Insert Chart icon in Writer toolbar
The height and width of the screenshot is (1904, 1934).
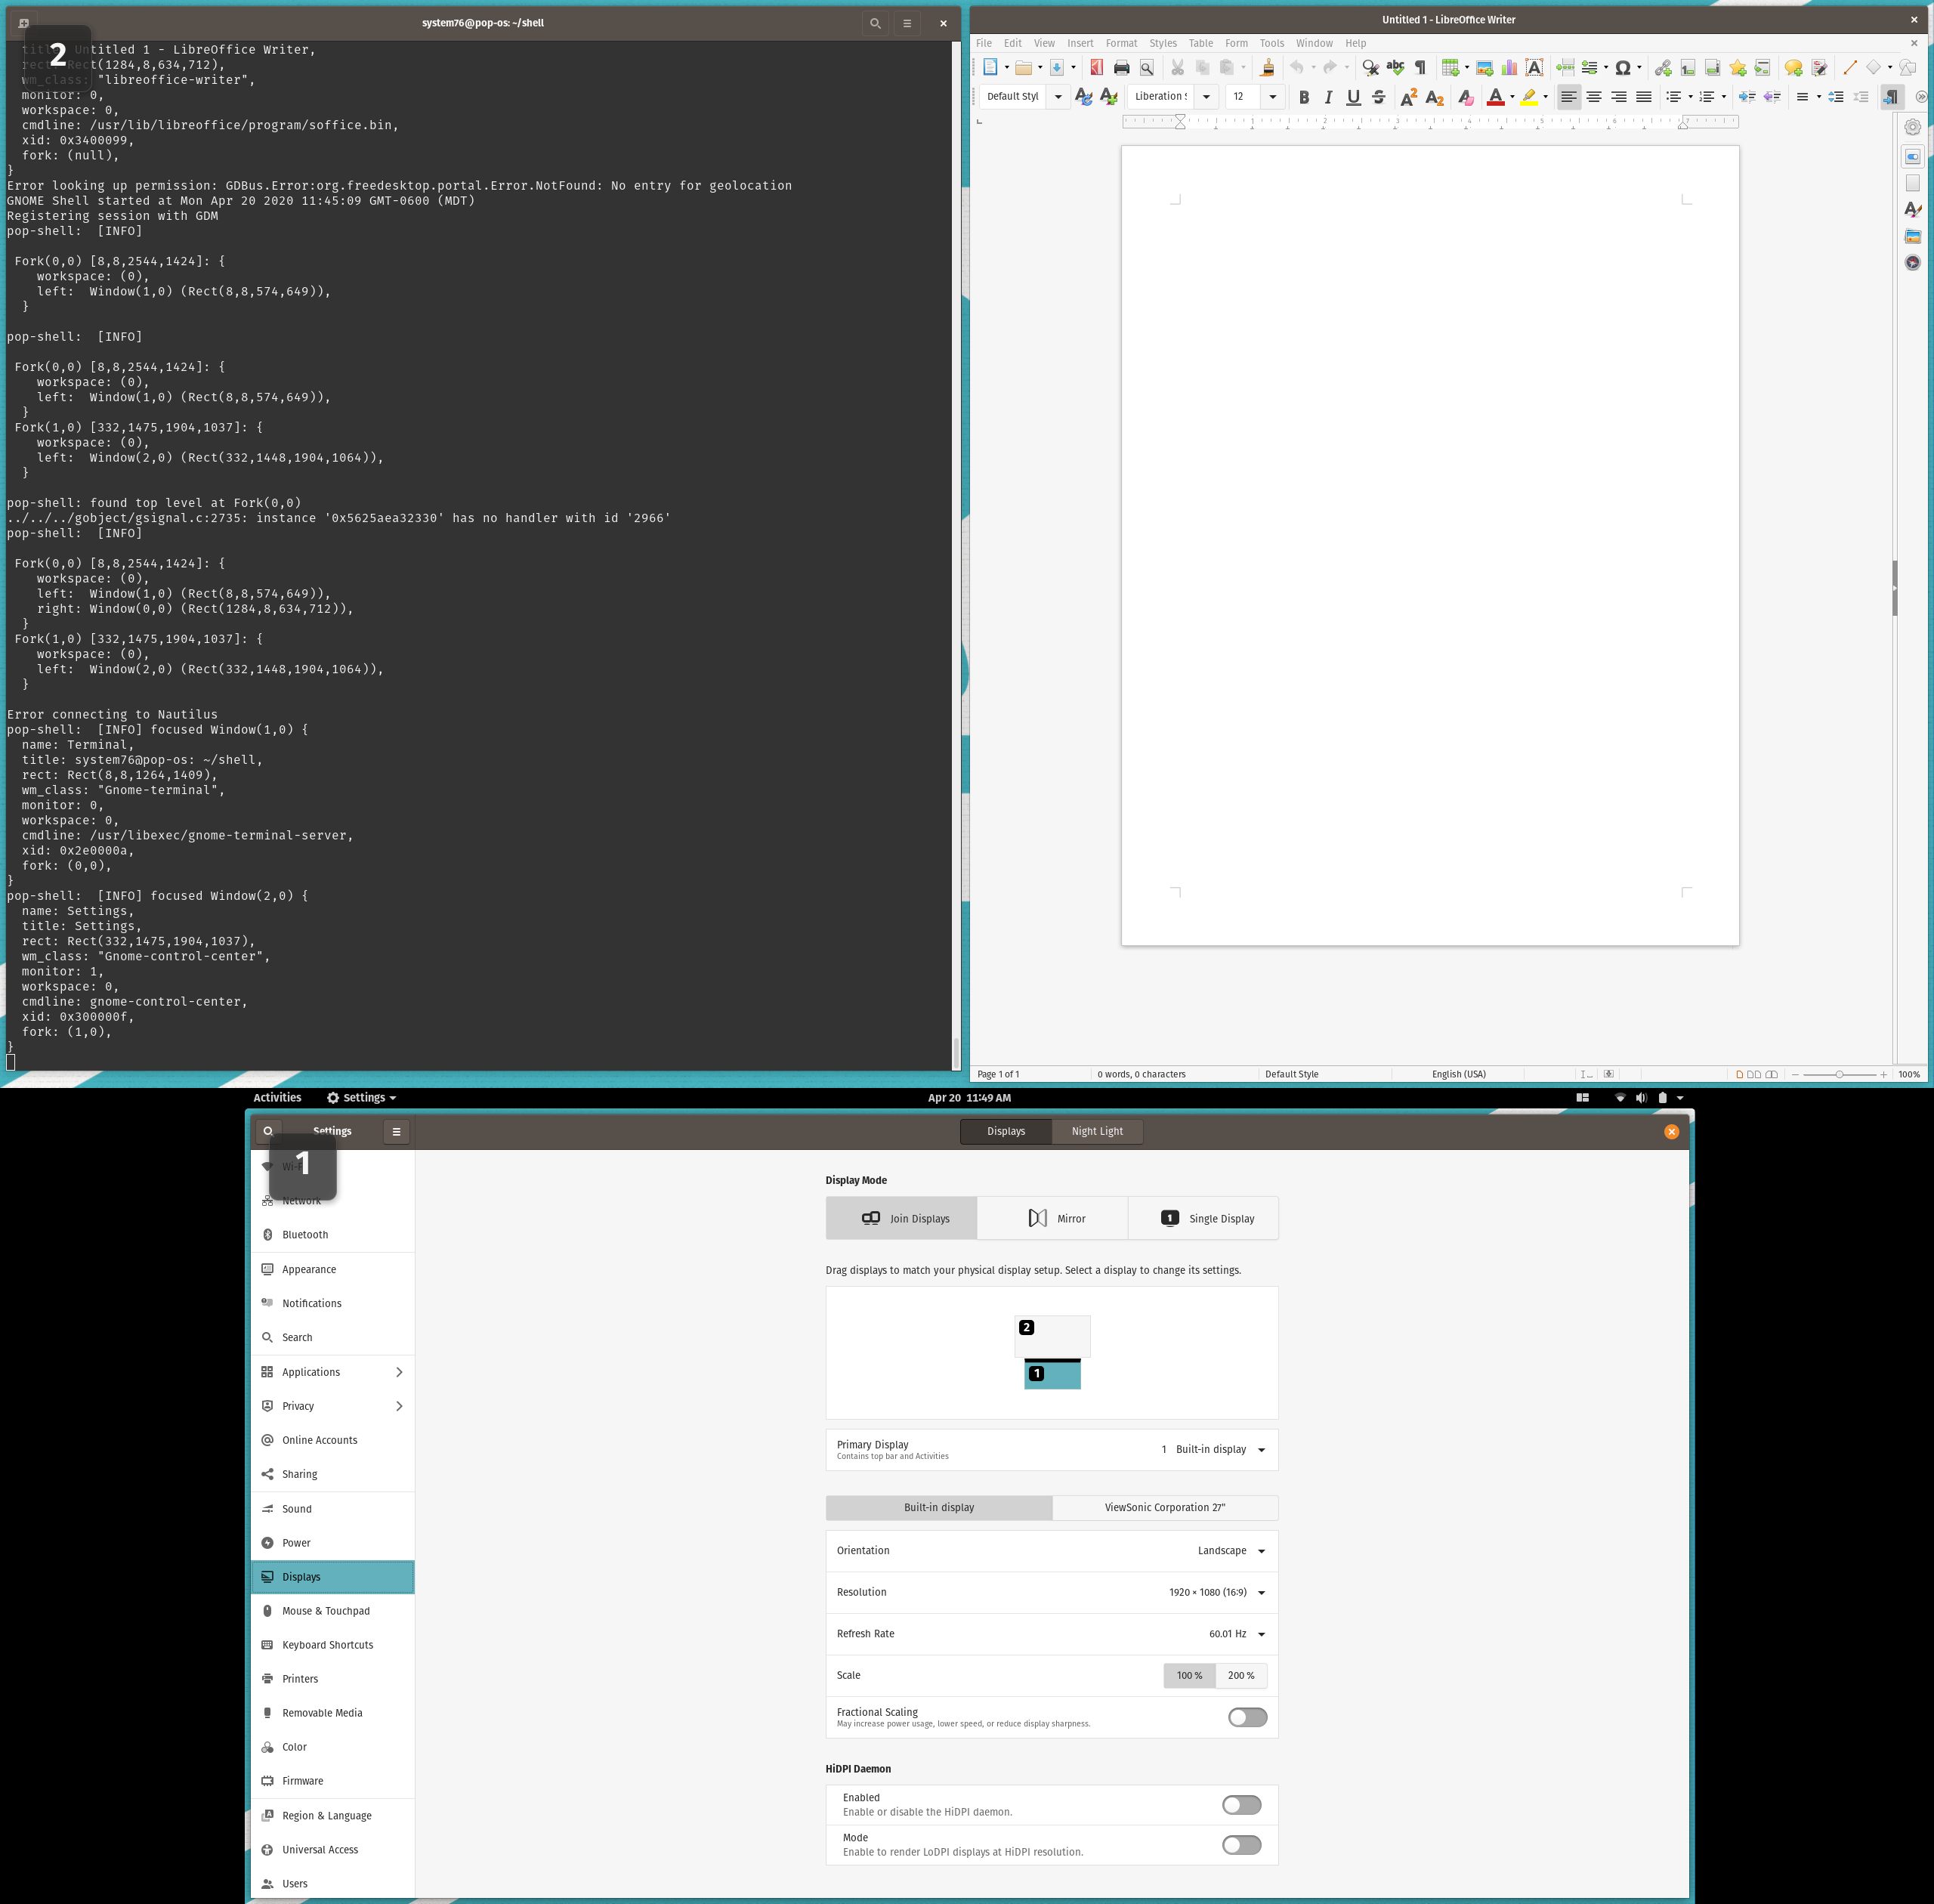pos(1509,68)
